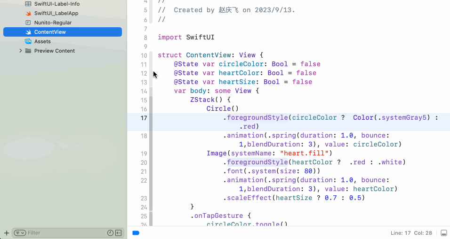Click the Nunito-Regular font file icon

[28, 23]
